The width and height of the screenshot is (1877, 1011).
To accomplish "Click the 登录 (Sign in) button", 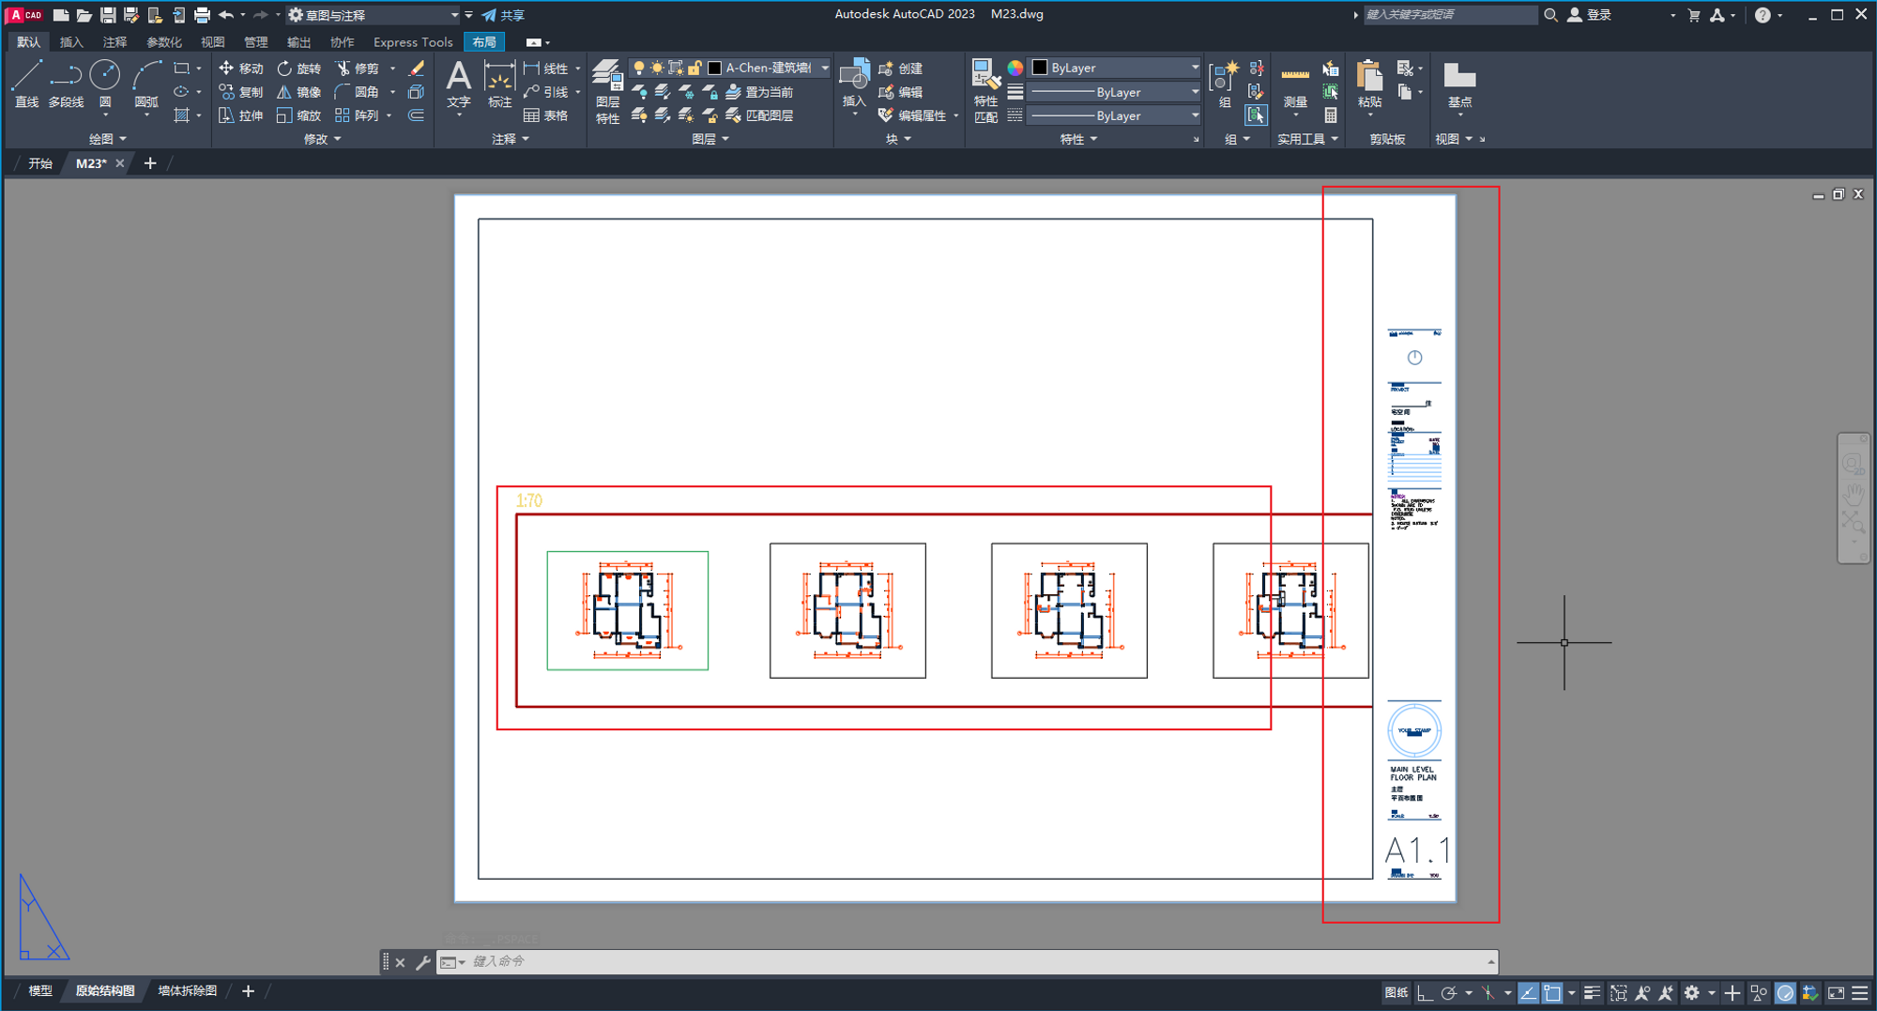I will [1591, 15].
